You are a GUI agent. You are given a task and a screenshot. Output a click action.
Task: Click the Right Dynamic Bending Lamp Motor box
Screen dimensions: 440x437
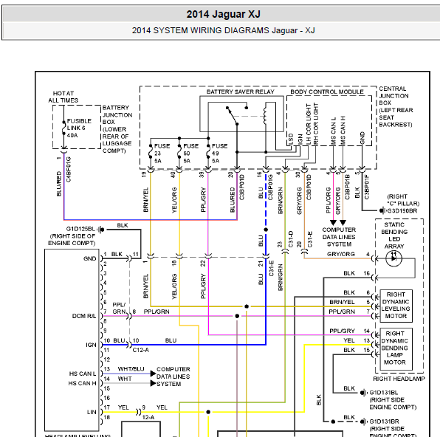point(396,349)
